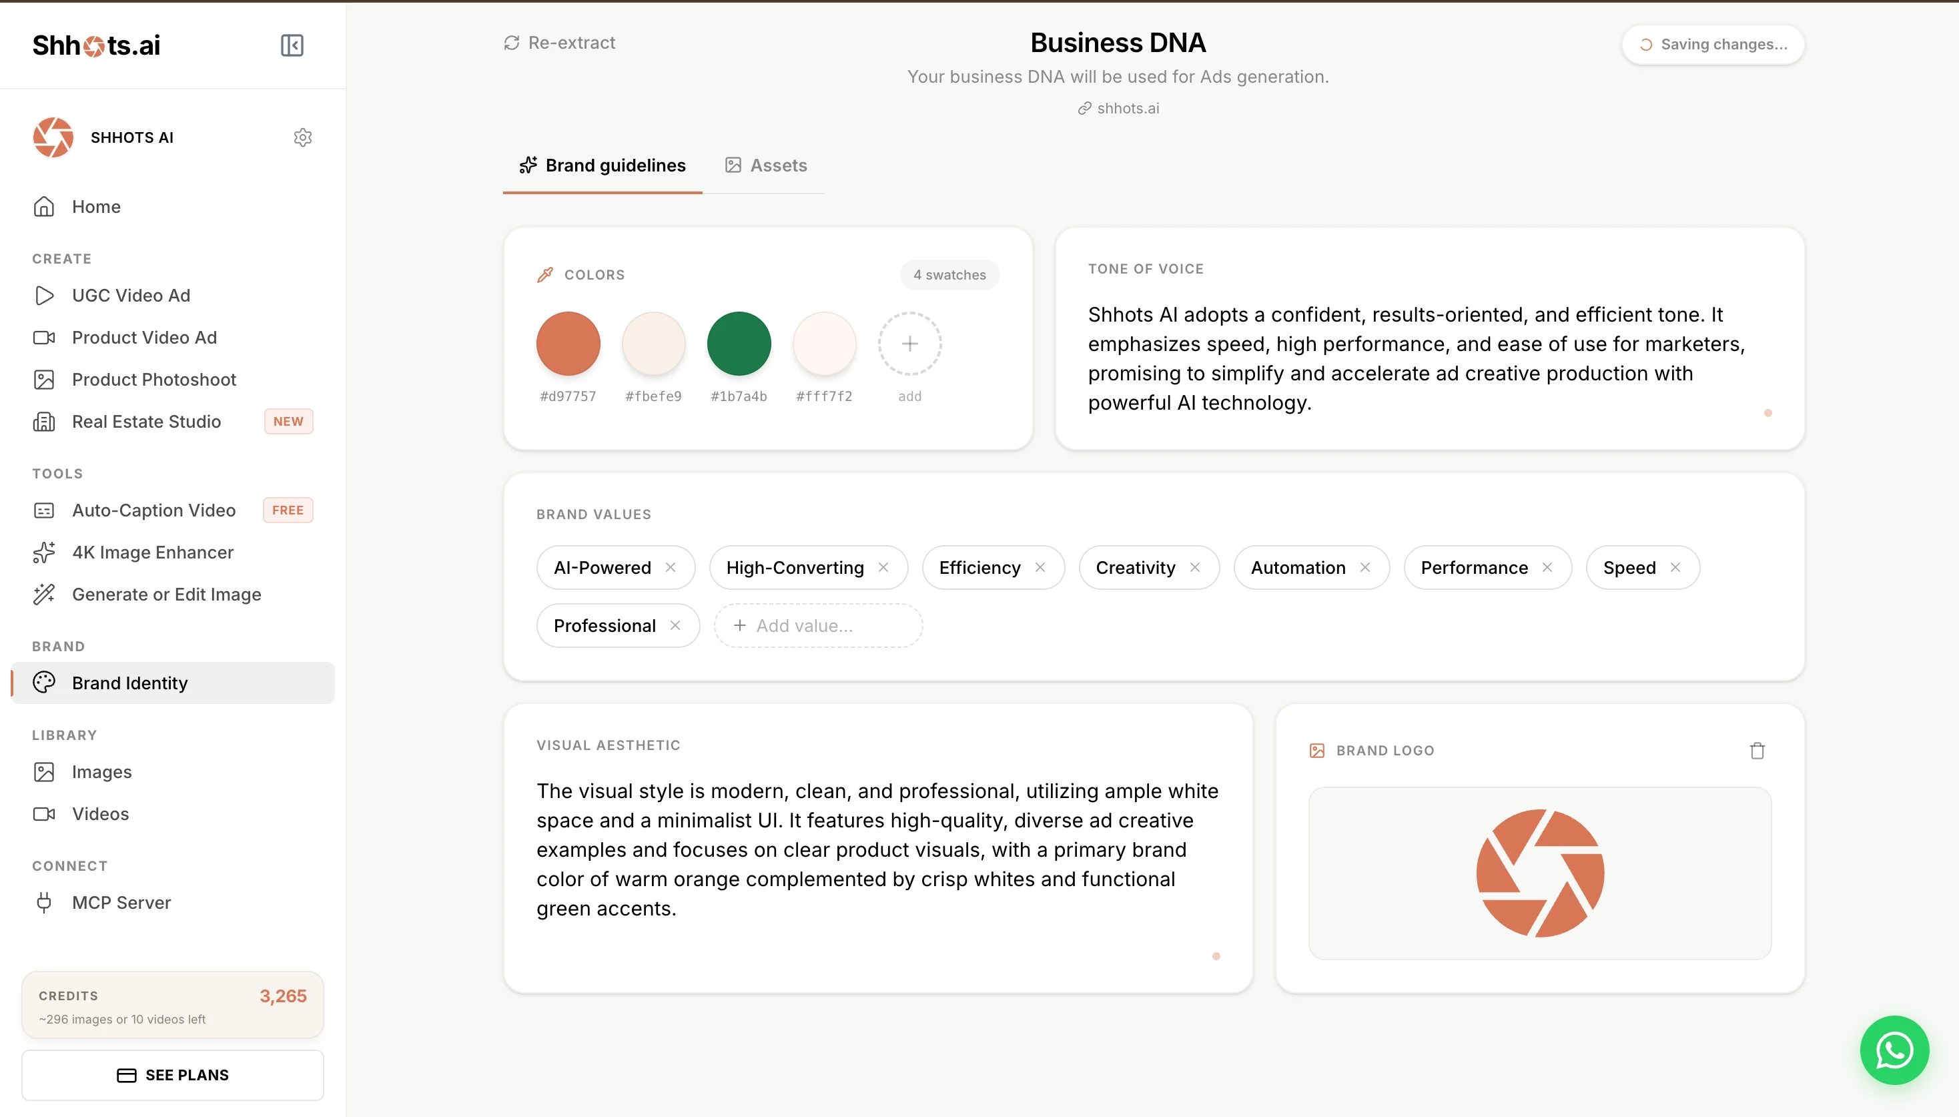Open the WhatsApp chat bubble

pos(1894,1050)
